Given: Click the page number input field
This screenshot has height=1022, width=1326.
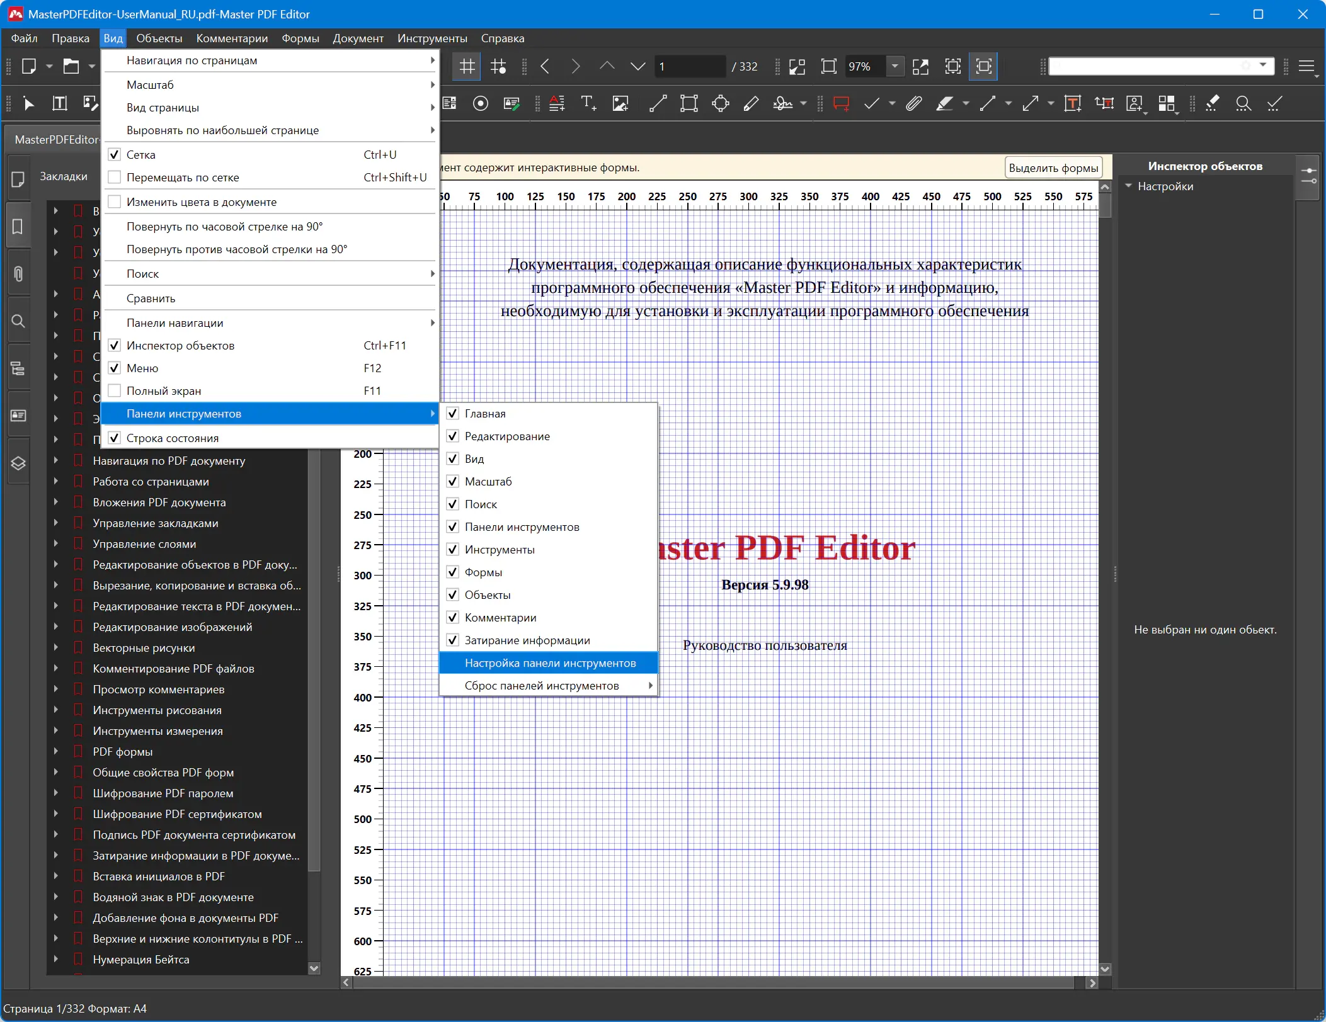Looking at the screenshot, I should tap(689, 66).
